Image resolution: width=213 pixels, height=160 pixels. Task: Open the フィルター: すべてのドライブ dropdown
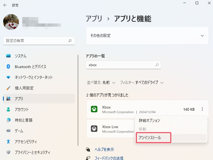coord(142,83)
